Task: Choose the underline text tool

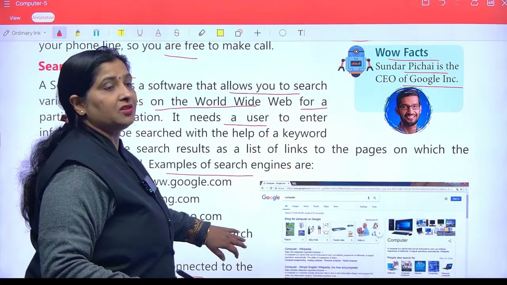Action: (x=140, y=33)
